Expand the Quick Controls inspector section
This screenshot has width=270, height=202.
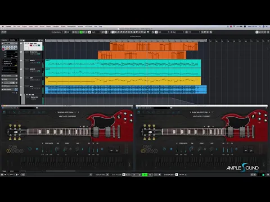(x=10, y=89)
